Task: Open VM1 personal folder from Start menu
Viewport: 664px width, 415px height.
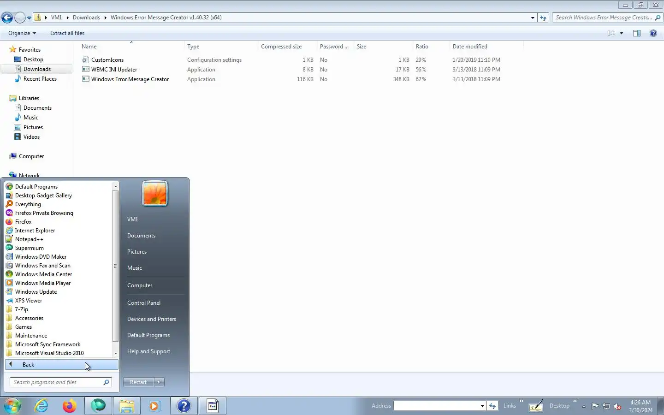Action: [133, 219]
